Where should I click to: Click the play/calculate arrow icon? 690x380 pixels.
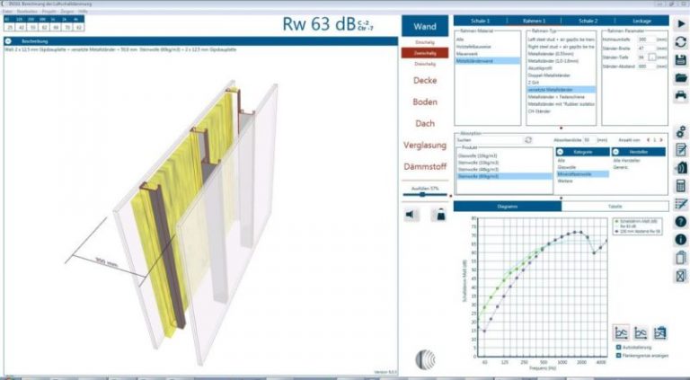coord(680,22)
